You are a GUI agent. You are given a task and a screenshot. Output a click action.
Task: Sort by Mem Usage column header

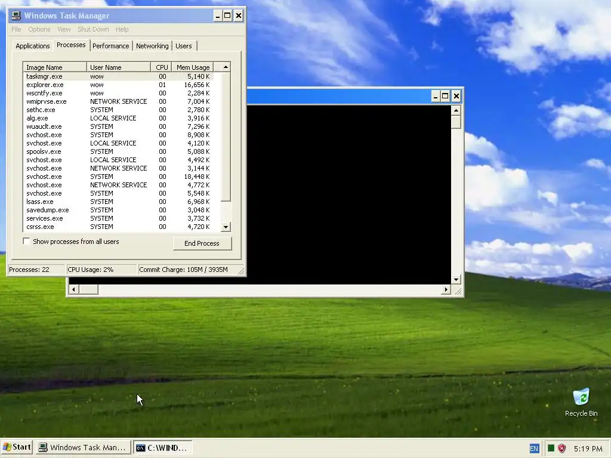pyautogui.click(x=193, y=67)
